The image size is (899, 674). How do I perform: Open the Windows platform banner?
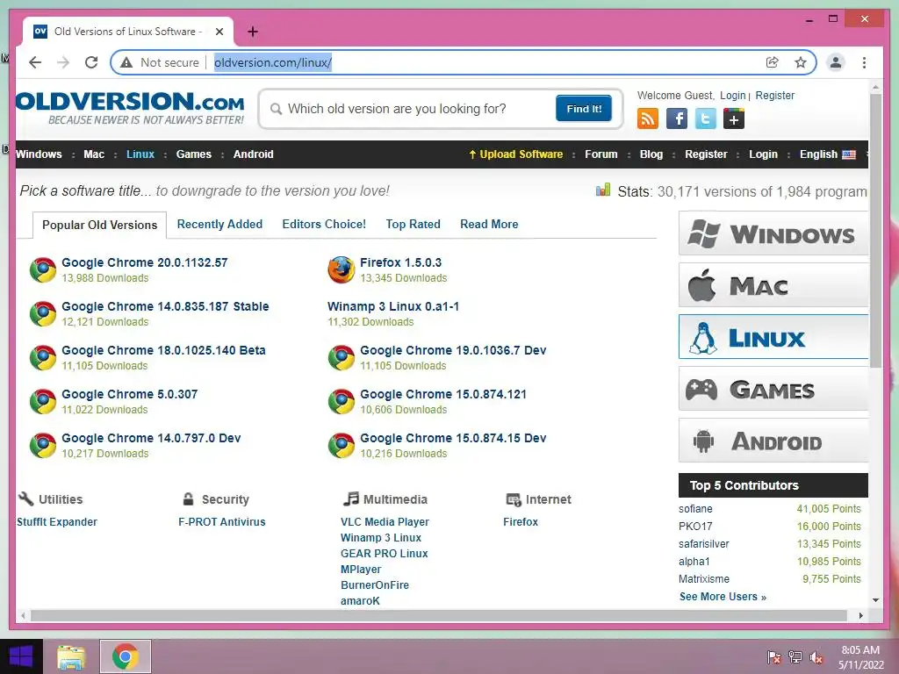pyautogui.click(x=773, y=233)
